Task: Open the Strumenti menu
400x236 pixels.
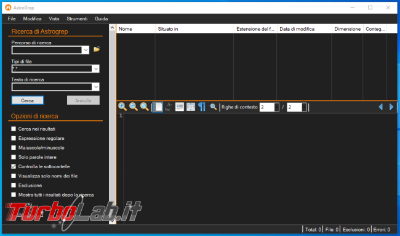Action: pos(77,18)
